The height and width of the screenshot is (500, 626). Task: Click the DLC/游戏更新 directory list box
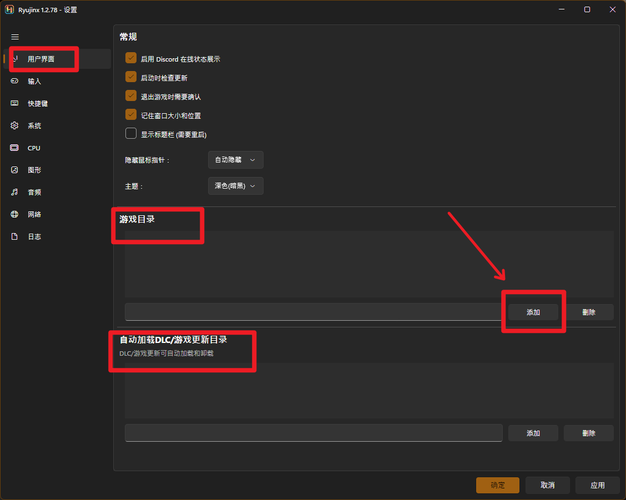369,391
